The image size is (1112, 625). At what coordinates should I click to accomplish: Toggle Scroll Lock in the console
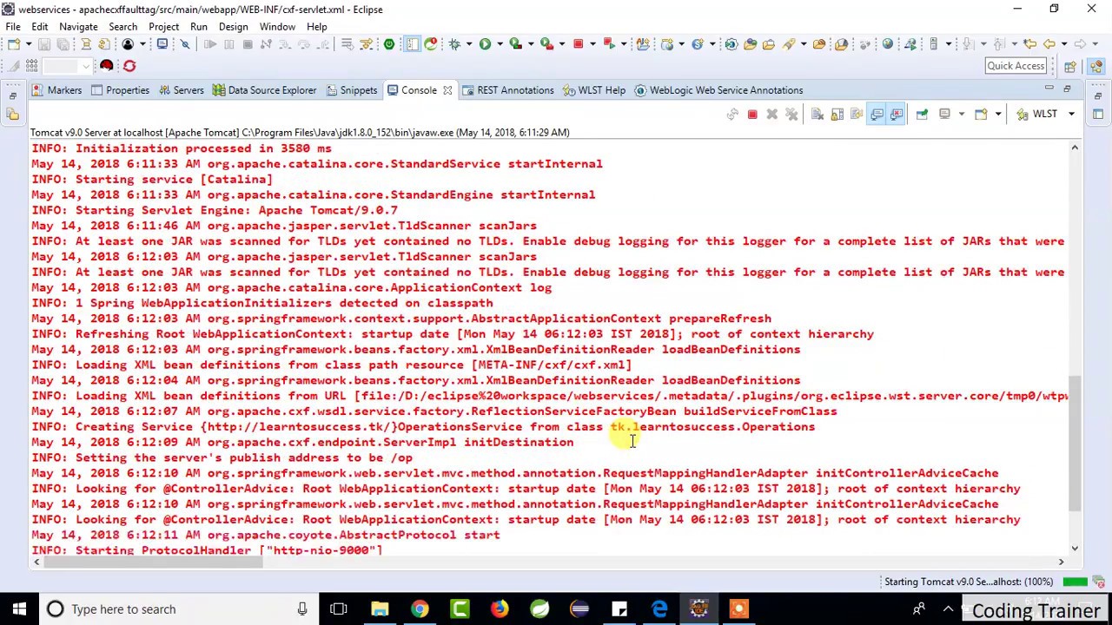click(x=837, y=114)
